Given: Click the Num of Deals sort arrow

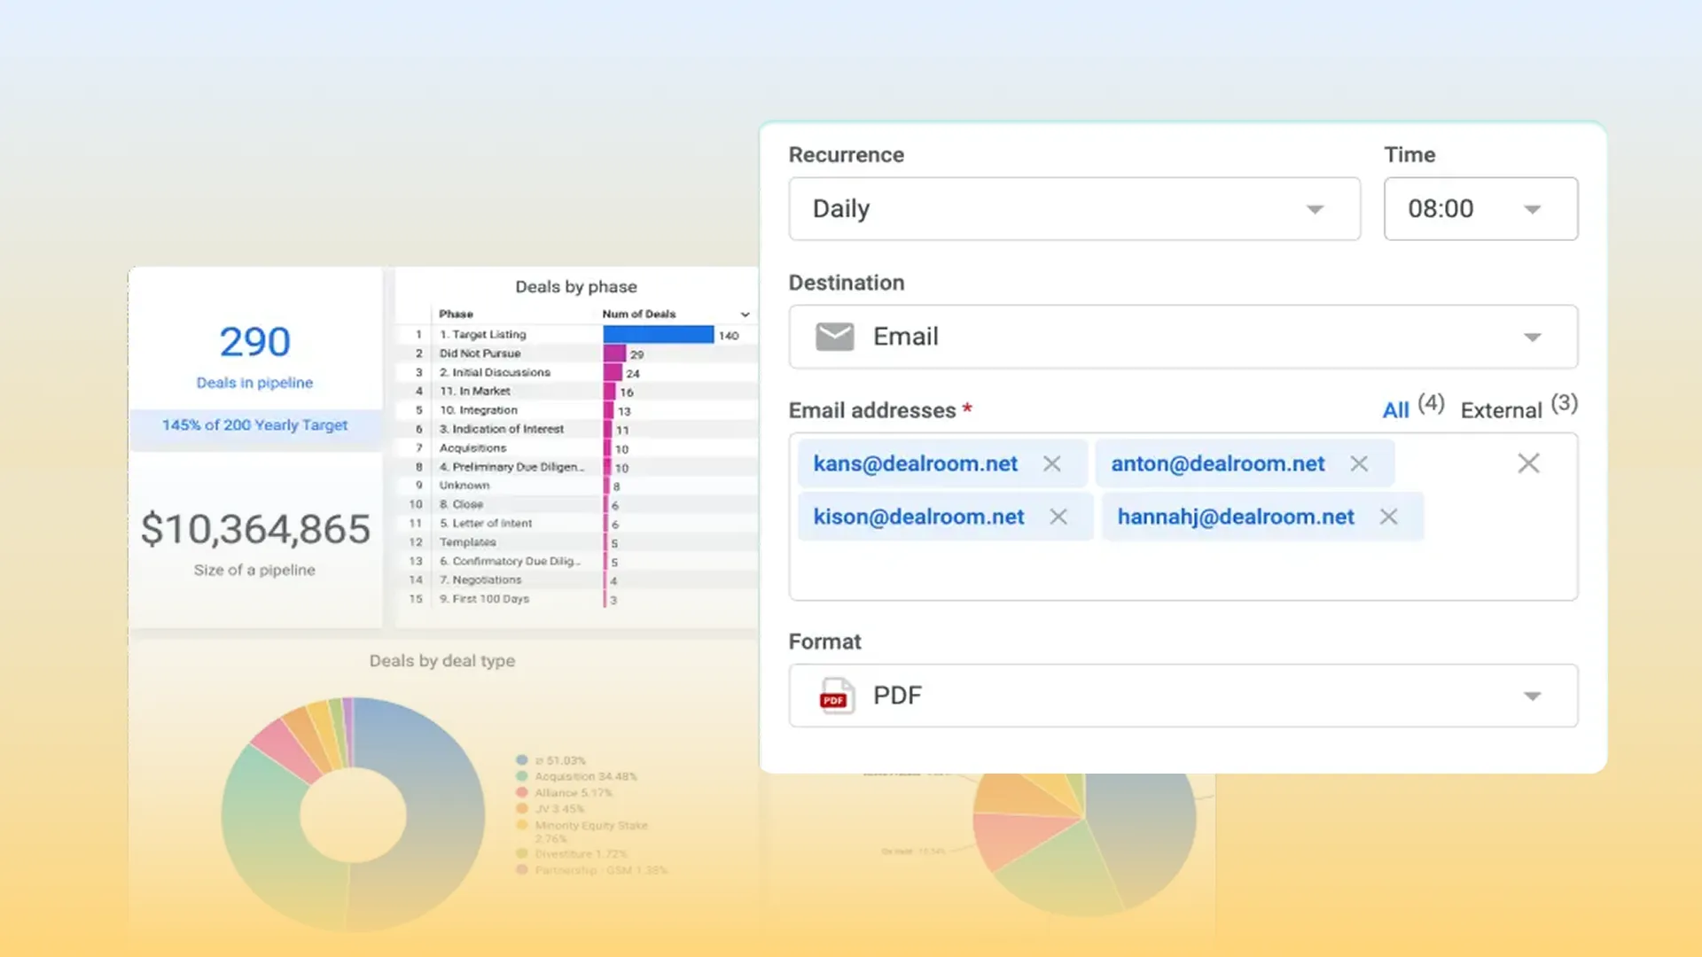Looking at the screenshot, I should coord(745,315).
